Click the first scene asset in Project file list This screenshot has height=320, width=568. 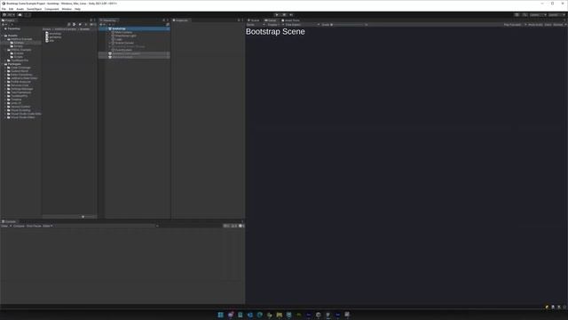(x=53, y=34)
